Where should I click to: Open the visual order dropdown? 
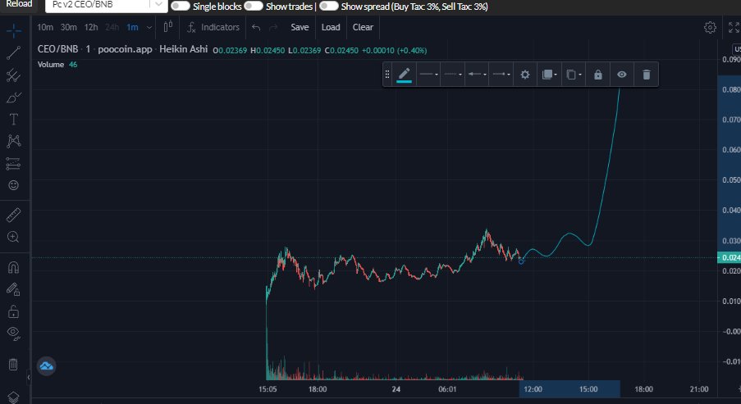(549, 75)
